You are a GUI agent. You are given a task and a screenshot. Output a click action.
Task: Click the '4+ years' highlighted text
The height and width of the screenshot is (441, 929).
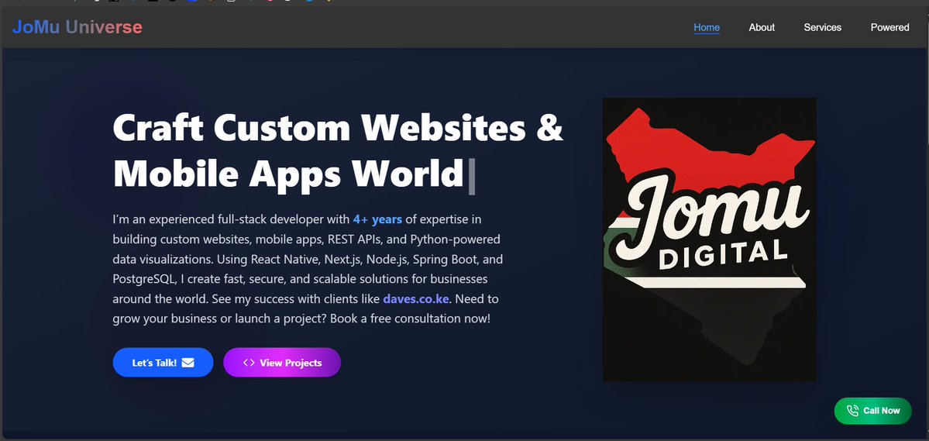tap(377, 219)
